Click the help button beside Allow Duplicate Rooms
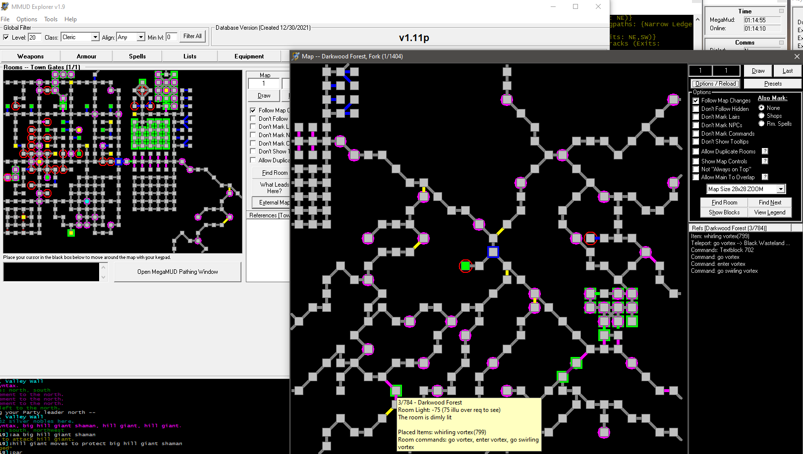Viewport: 803px width, 454px height. [765, 151]
